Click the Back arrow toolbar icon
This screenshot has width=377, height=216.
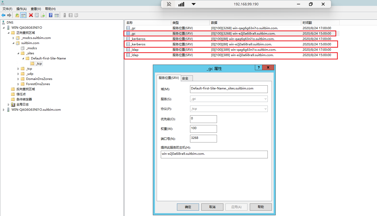coord(3,15)
